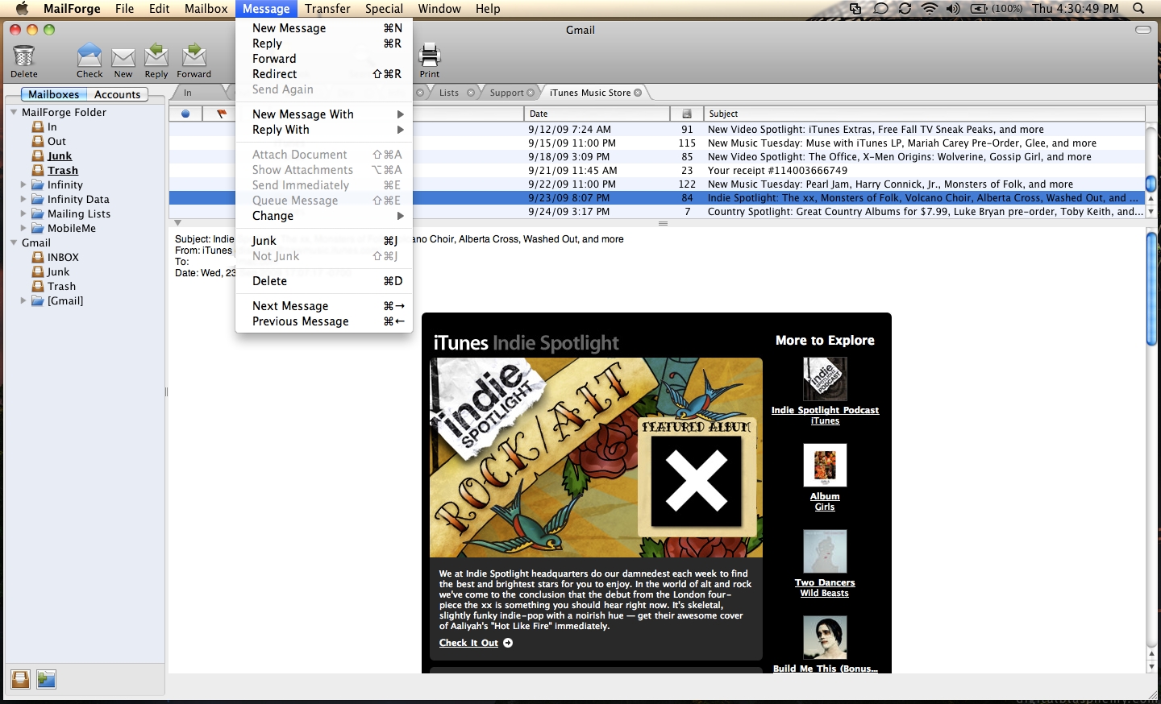Click the New message envelope toolbar icon
The height and width of the screenshot is (704, 1161).
click(123, 57)
